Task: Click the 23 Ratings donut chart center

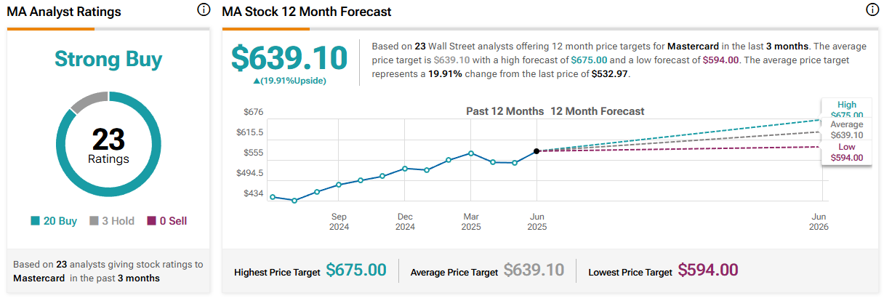Action: (108, 144)
